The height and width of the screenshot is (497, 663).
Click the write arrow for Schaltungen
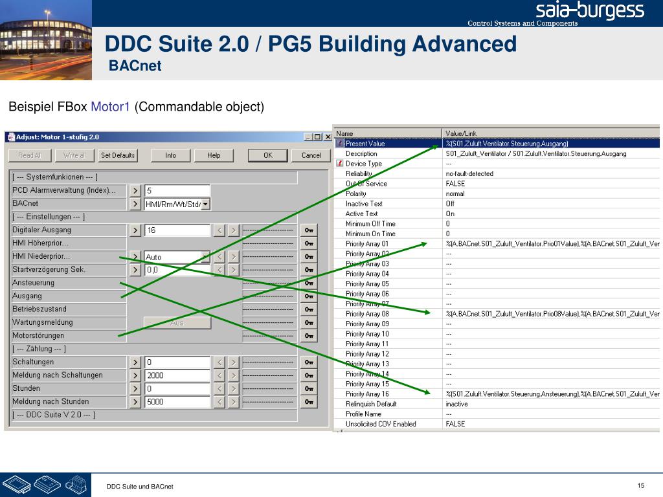tap(135, 362)
